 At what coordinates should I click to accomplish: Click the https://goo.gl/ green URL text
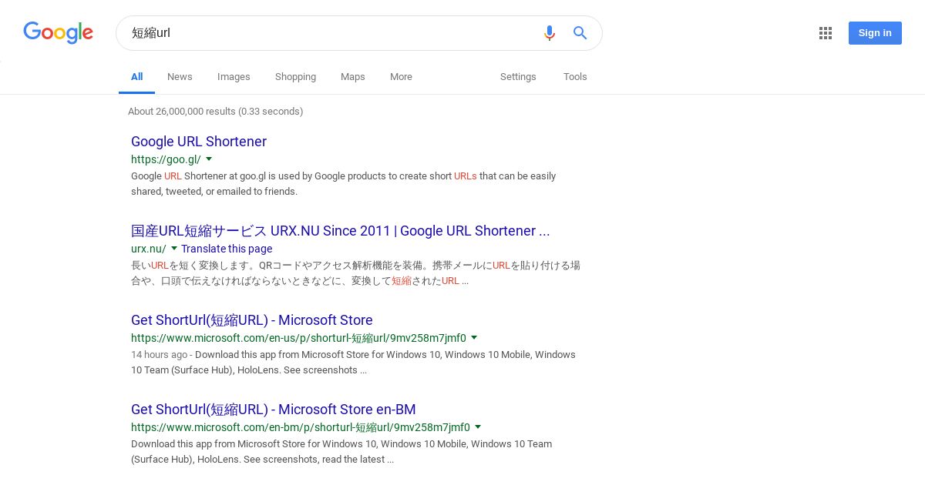[x=166, y=159]
